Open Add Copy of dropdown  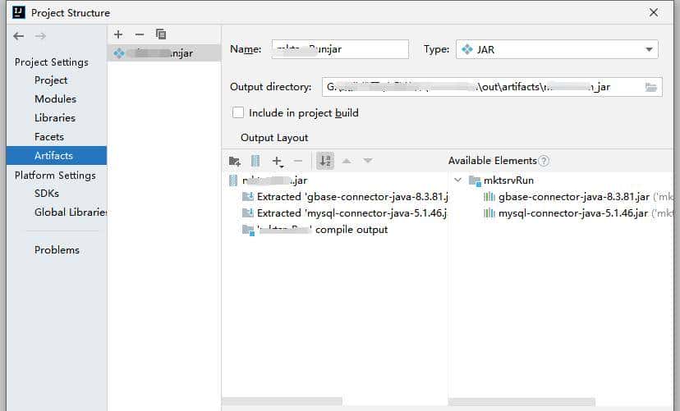(x=278, y=162)
